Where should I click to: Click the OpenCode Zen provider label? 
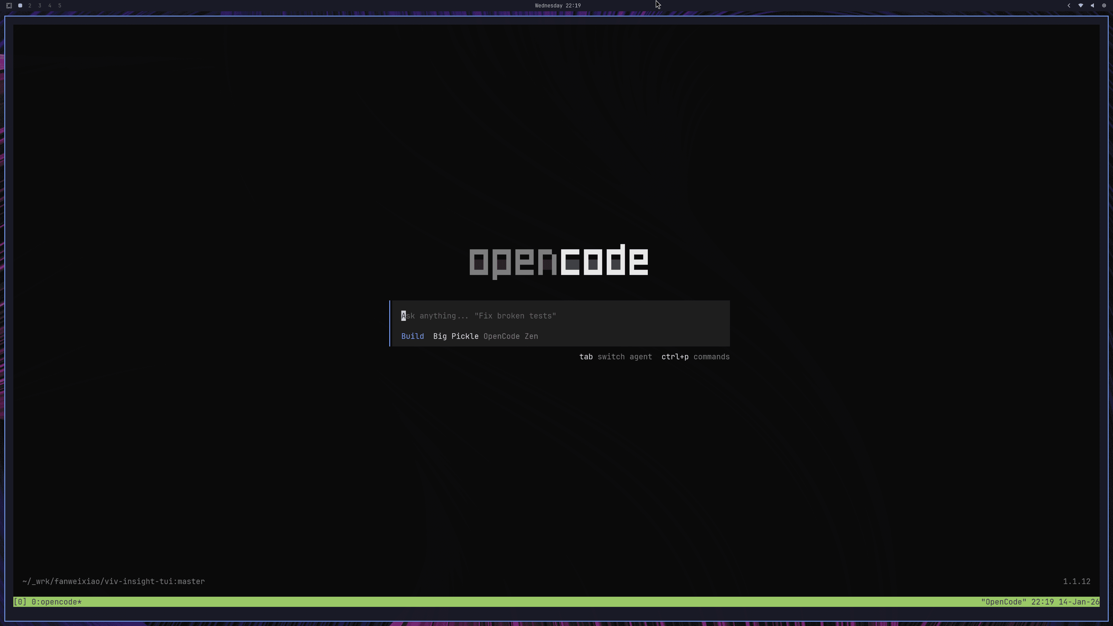click(x=510, y=336)
